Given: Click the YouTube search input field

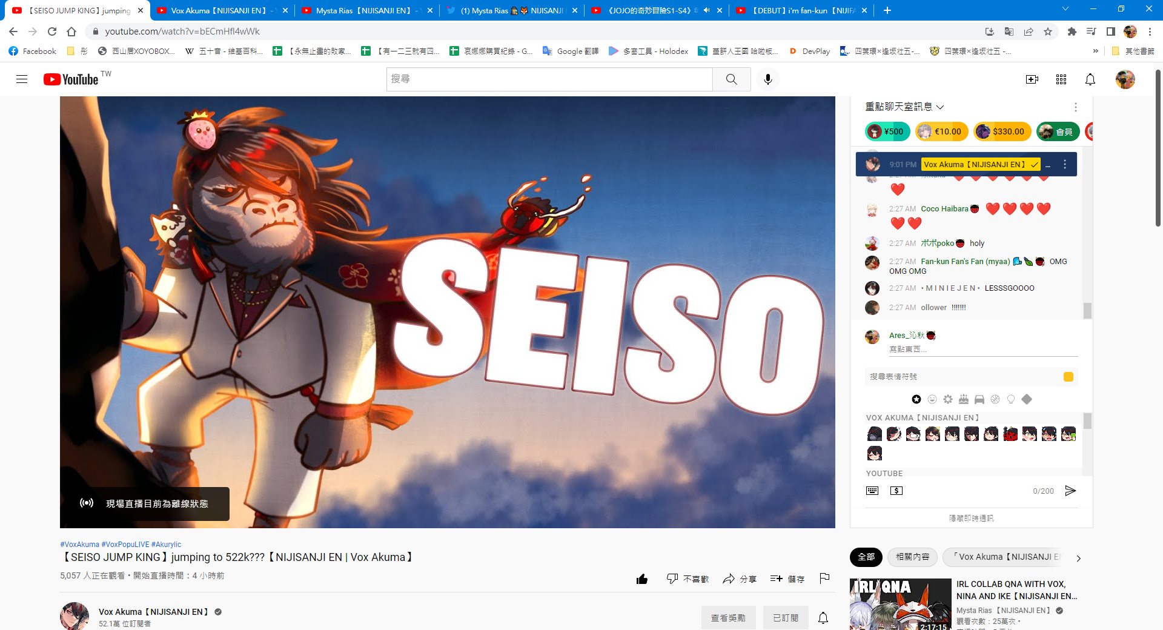Looking at the screenshot, I should pyautogui.click(x=549, y=79).
